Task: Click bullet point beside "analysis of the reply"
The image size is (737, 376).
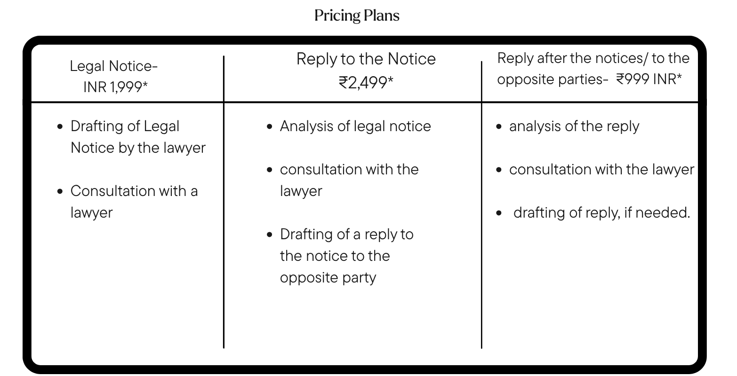Action: coord(499,127)
